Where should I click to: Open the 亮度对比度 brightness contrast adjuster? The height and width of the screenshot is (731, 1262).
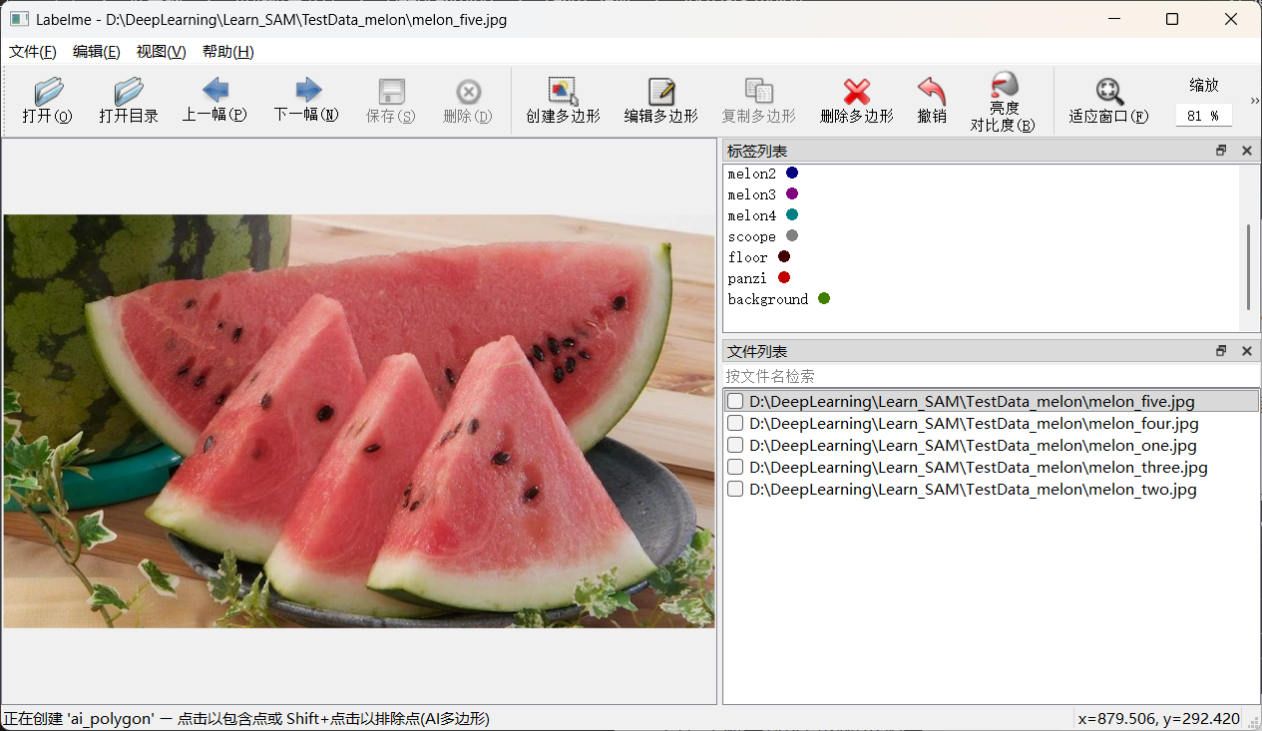coord(1003,100)
